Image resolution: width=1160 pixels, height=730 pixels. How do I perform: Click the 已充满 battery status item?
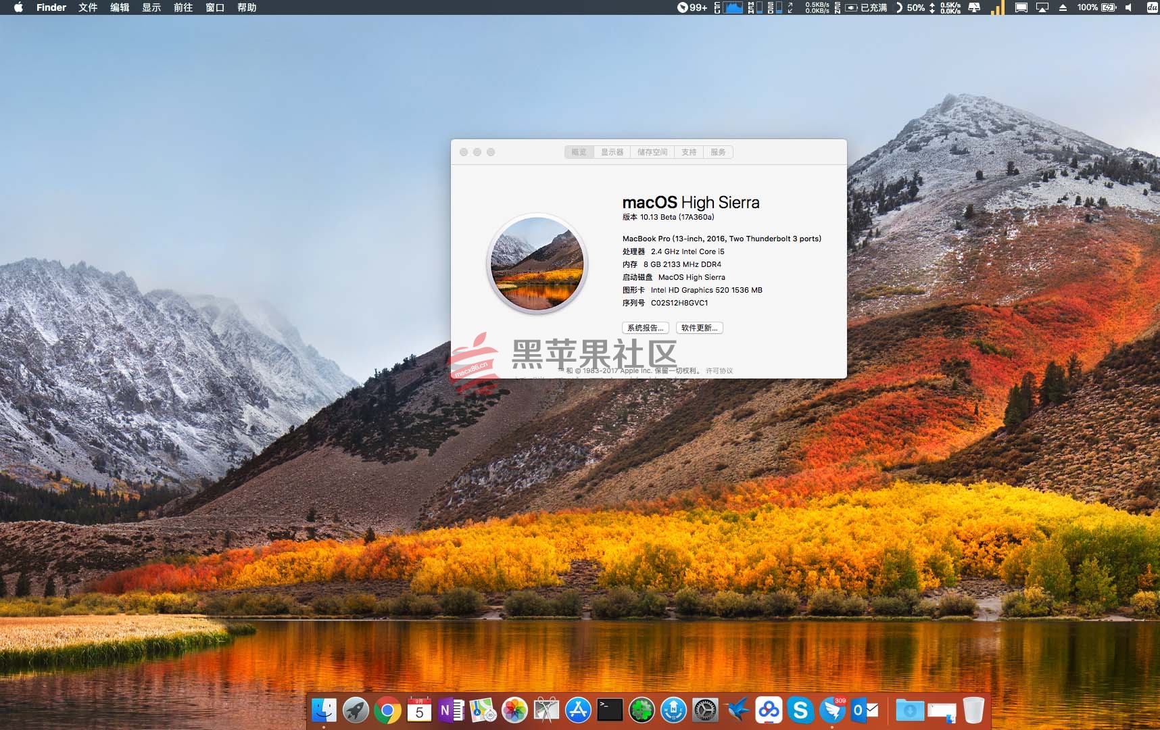(x=867, y=7)
